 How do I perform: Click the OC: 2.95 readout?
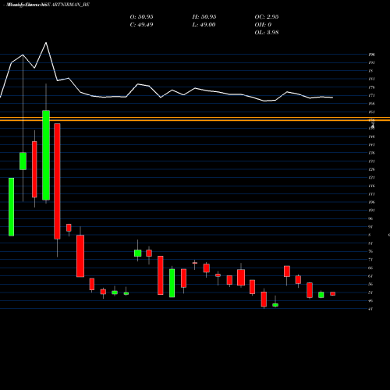tap(267, 17)
